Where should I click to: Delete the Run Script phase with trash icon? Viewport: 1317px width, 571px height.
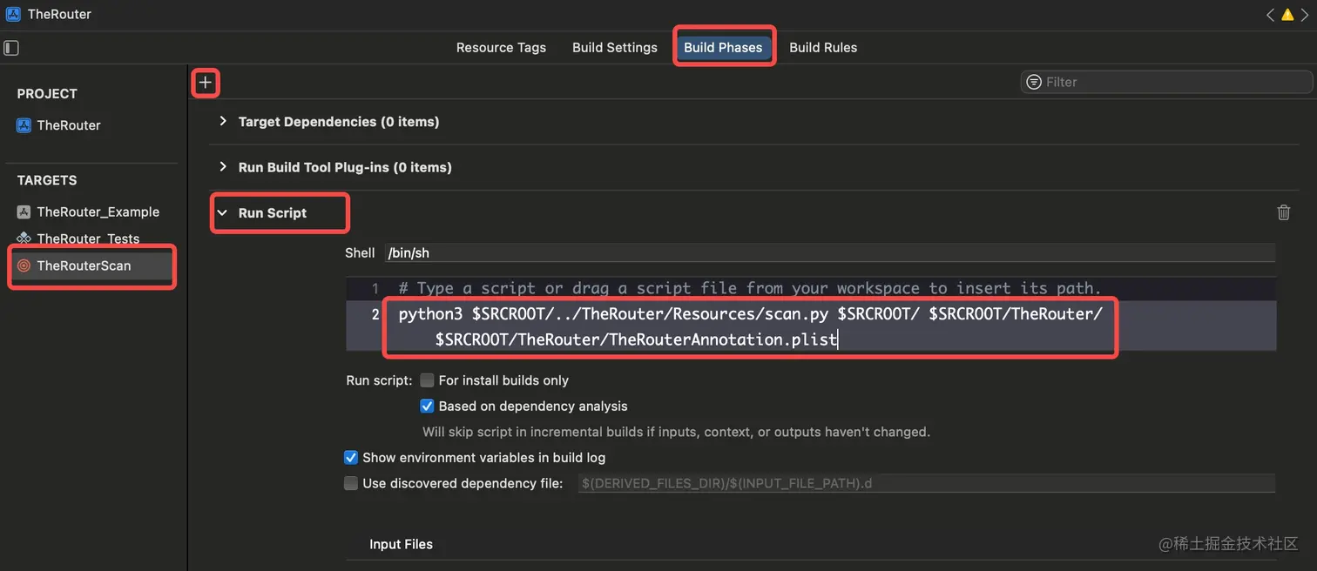pyautogui.click(x=1283, y=212)
